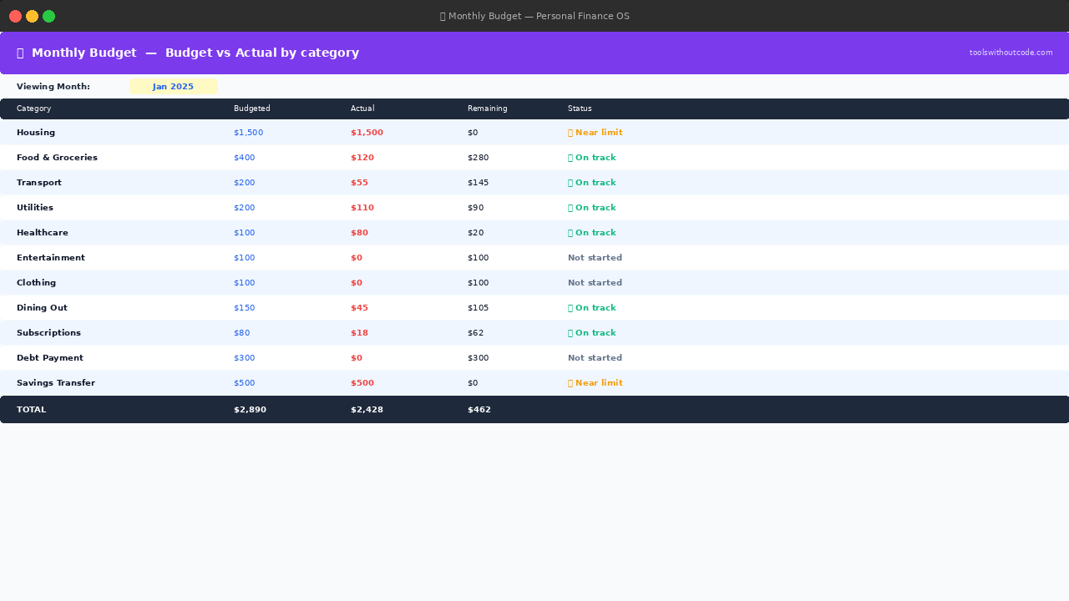Image resolution: width=1069 pixels, height=601 pixels.
Task: Click Housing's budgeted $1,500 value
Action: (x=249, y=133)
